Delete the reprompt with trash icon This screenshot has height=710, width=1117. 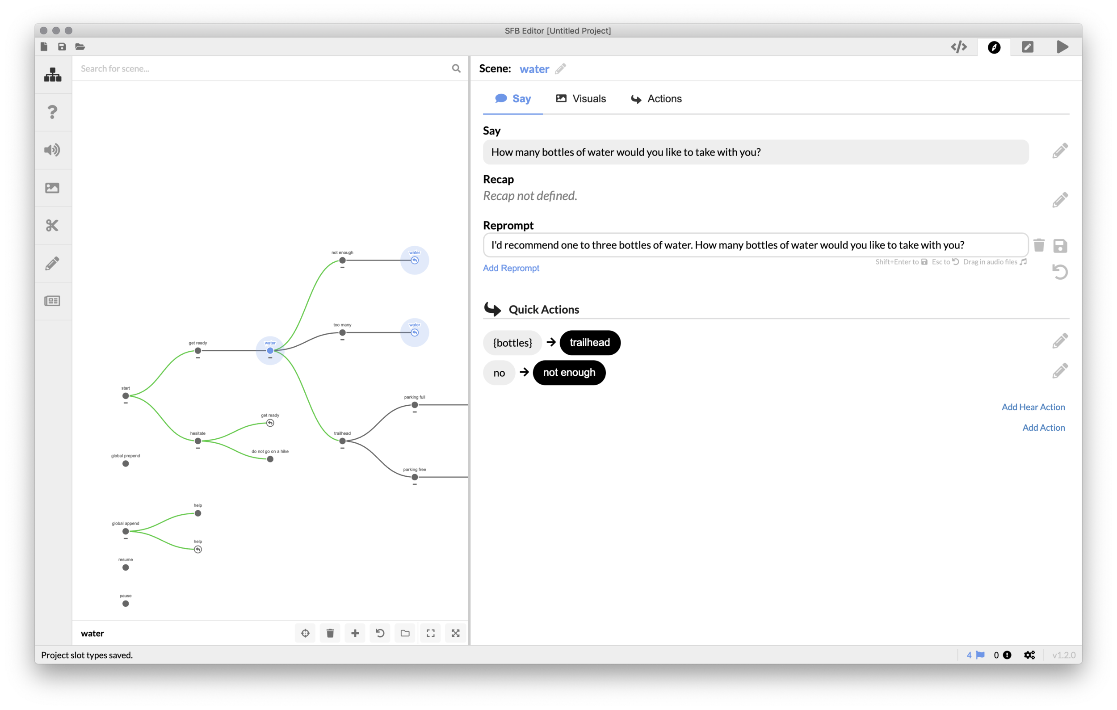coord(1039,245)
